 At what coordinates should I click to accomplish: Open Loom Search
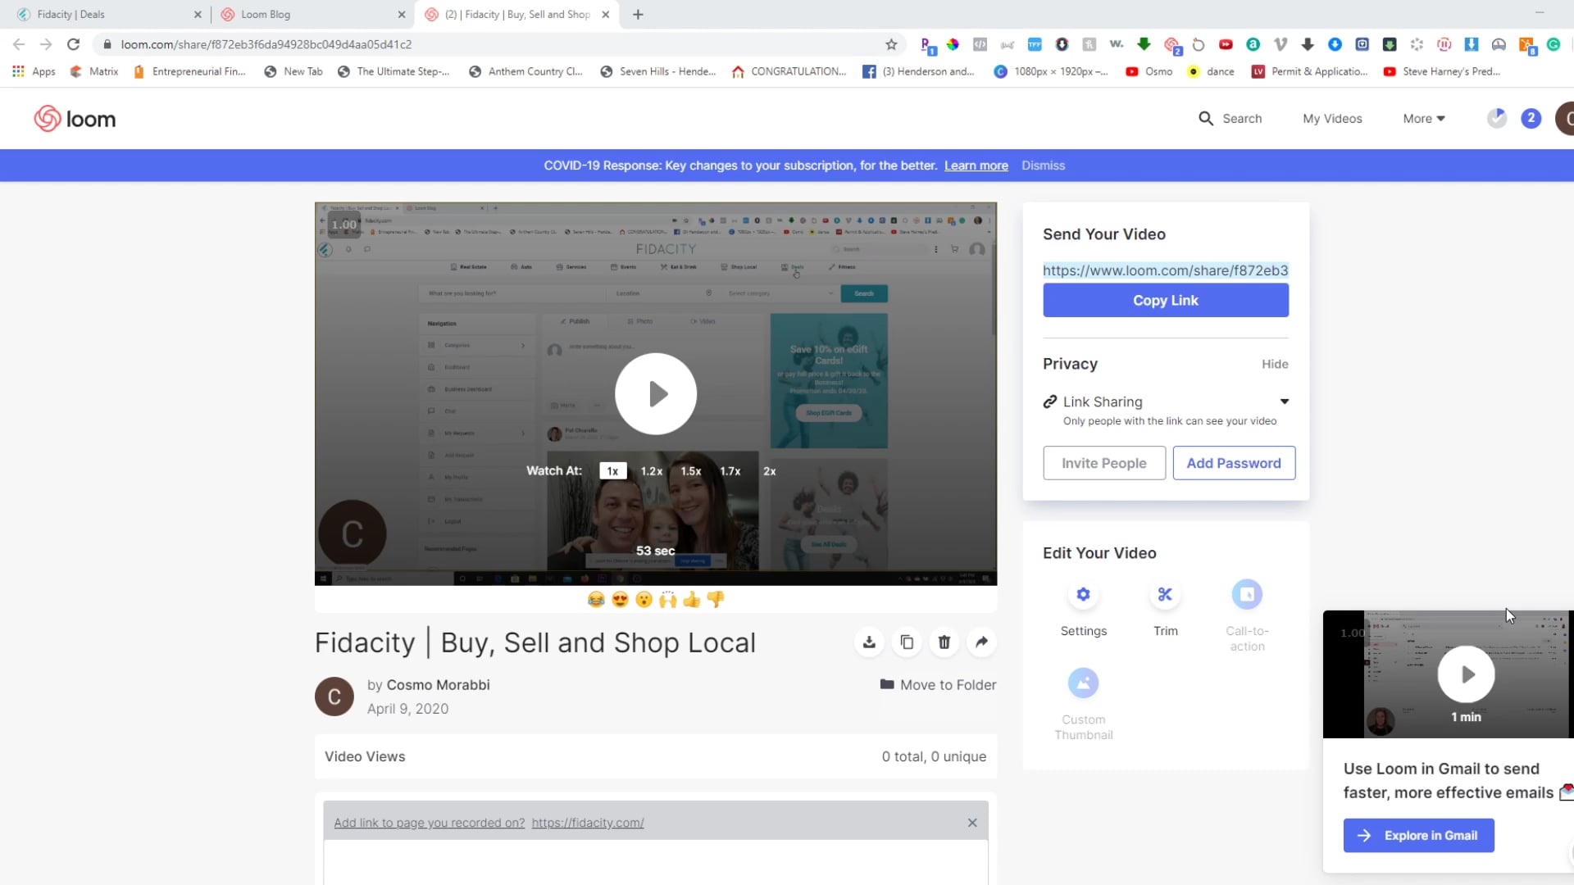tap(1230, 118)
